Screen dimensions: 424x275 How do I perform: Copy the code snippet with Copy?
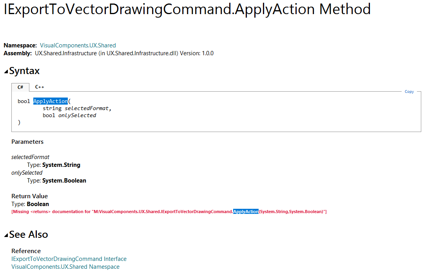click(x=409, y=92)
